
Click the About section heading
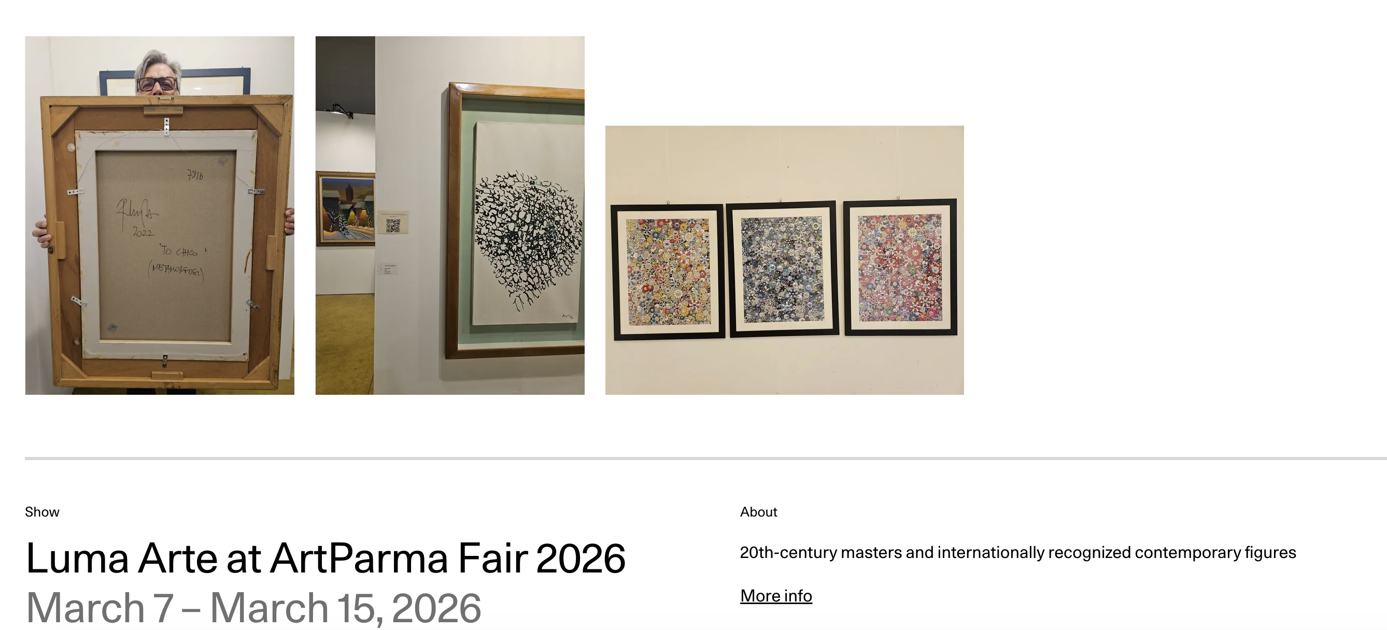758,512
